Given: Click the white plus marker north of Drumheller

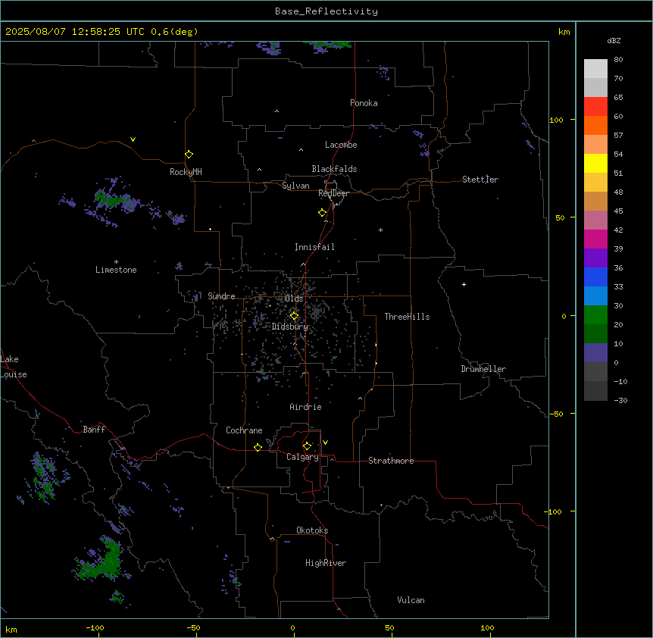Looking at the screenshot, I should pos(464,284).
